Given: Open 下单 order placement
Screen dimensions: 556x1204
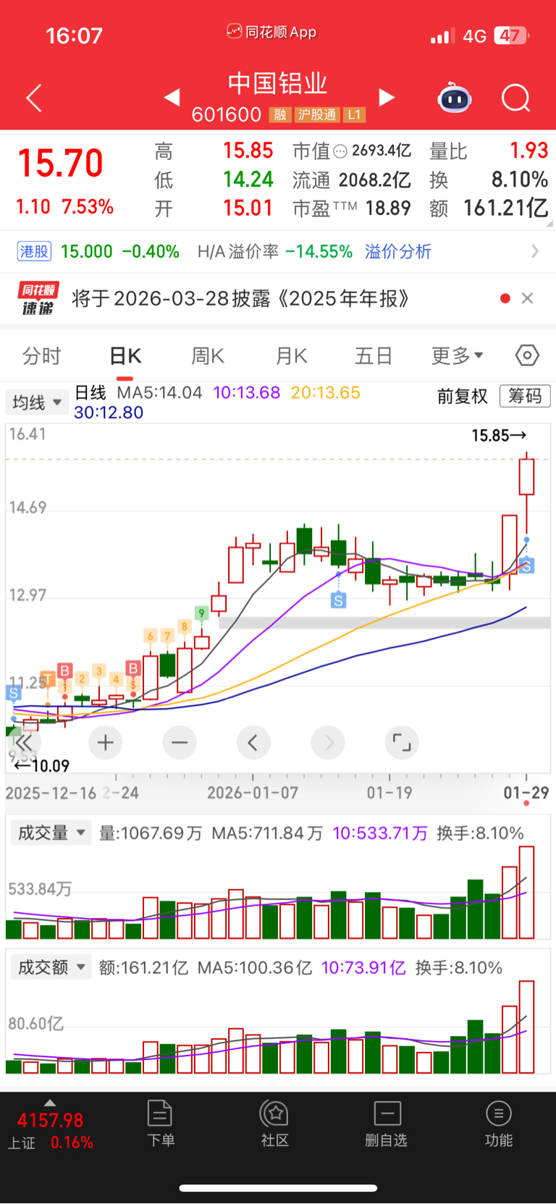Looking at the screenshot, I should tap(160, 1123).
